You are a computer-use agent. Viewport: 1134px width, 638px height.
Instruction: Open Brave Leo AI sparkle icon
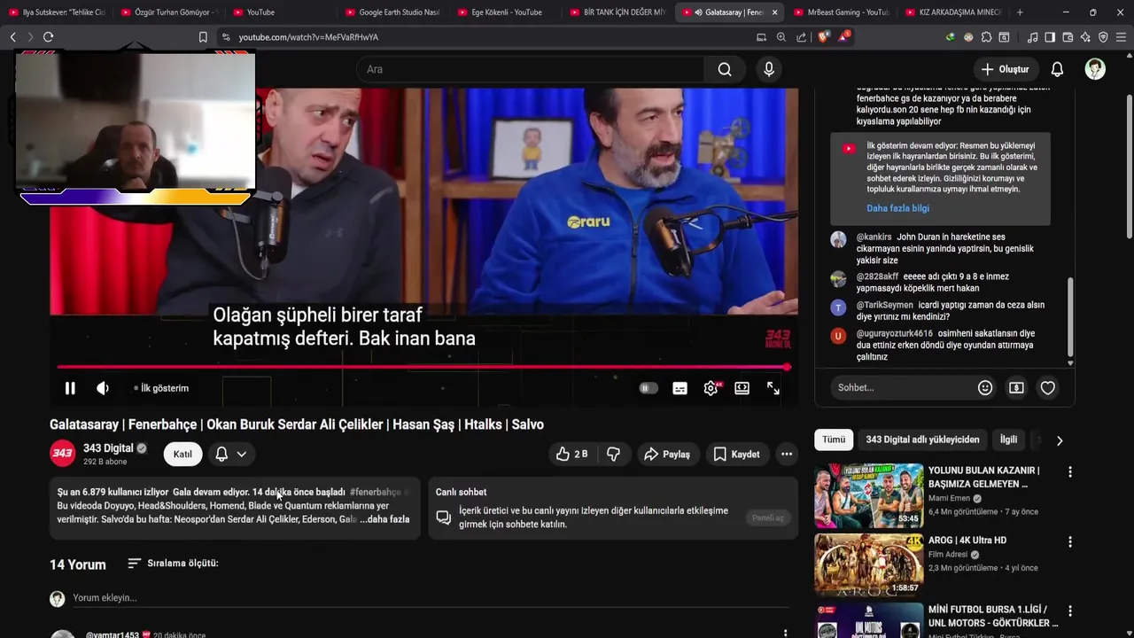pyautogui.click(x=1085, y=37)
